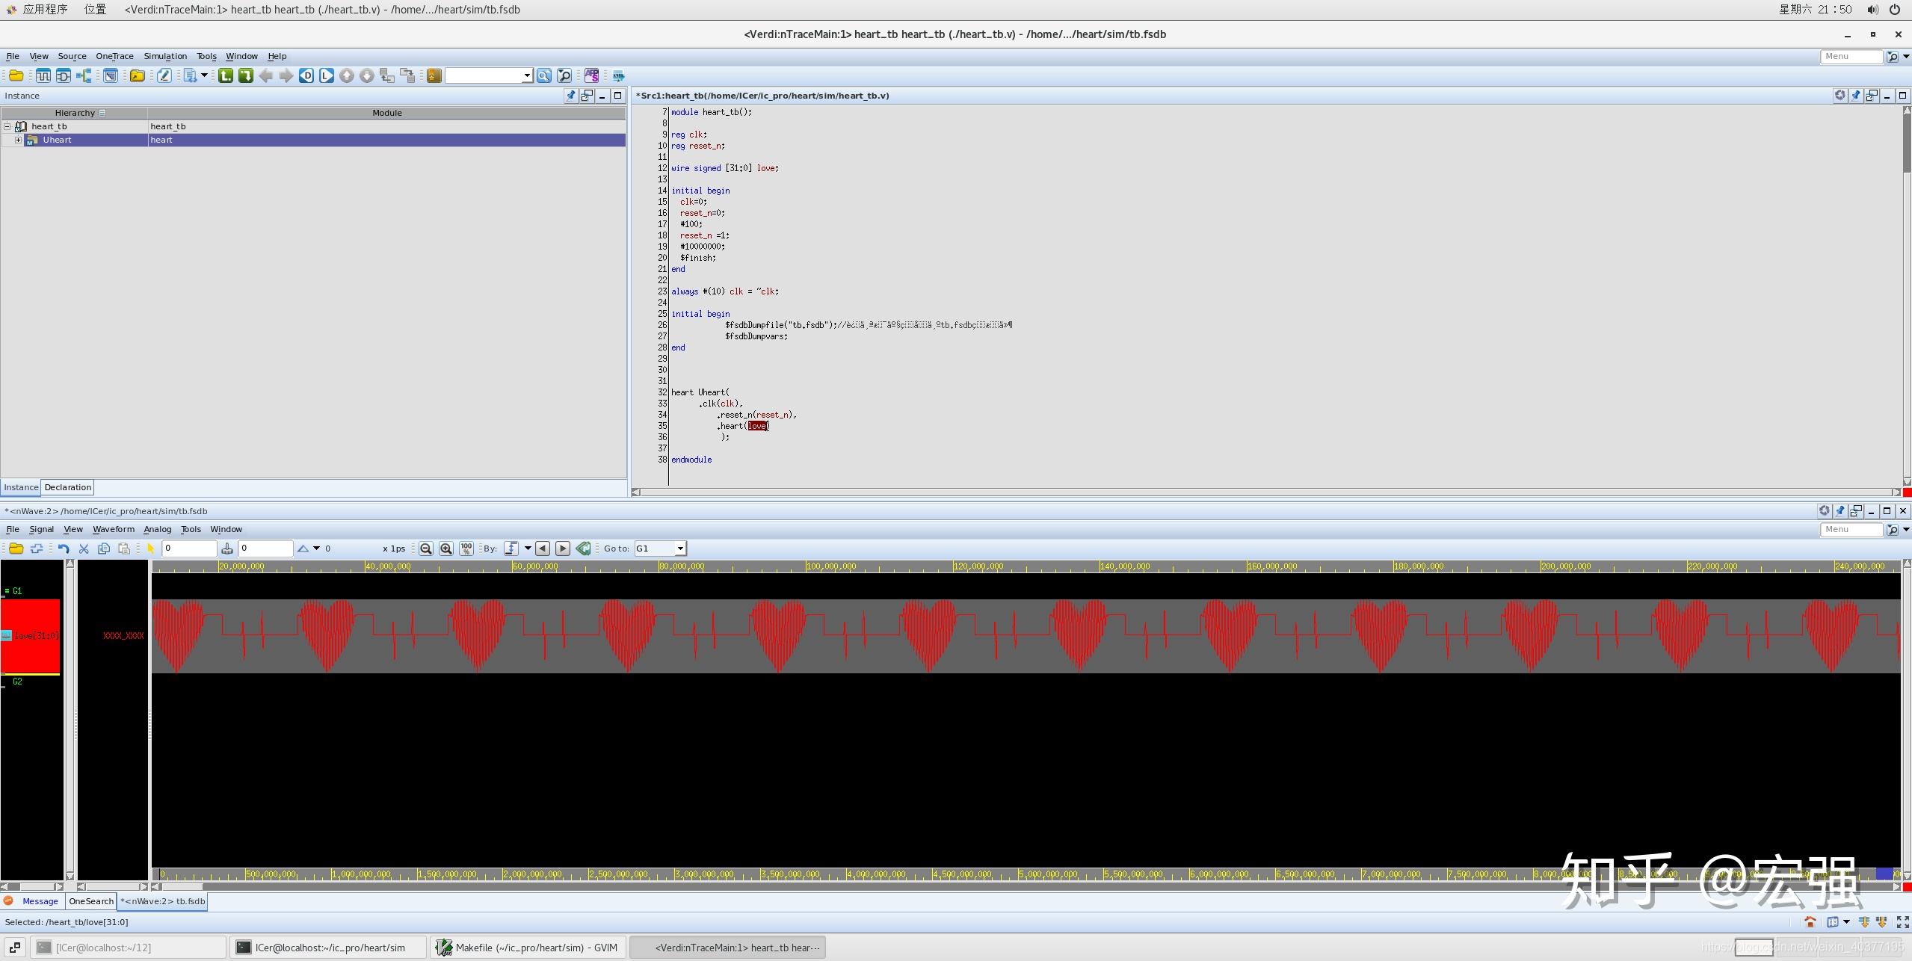Open the new schematic window icon
Viewport: 1912px width, 961px height.
coord(64,75)
